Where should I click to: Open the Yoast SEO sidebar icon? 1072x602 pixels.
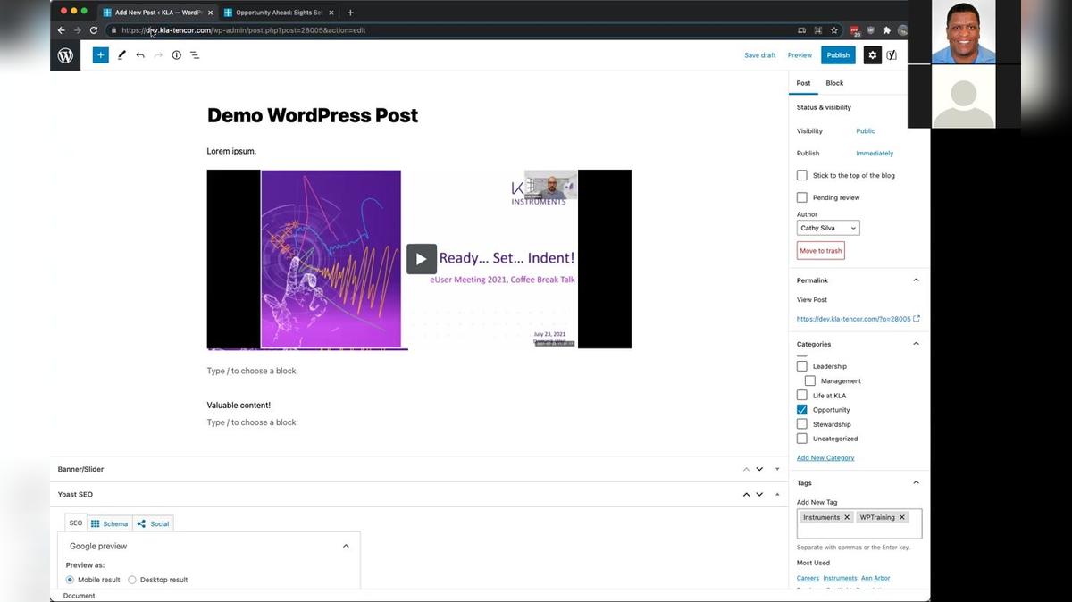coord(892,55)
